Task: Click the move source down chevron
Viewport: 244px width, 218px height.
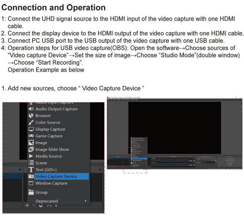Action: click(56, 205)
